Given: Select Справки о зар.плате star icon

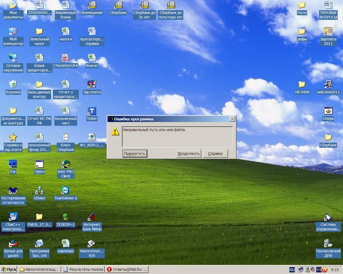Looking at the screenshot, I should click(13, 142).
